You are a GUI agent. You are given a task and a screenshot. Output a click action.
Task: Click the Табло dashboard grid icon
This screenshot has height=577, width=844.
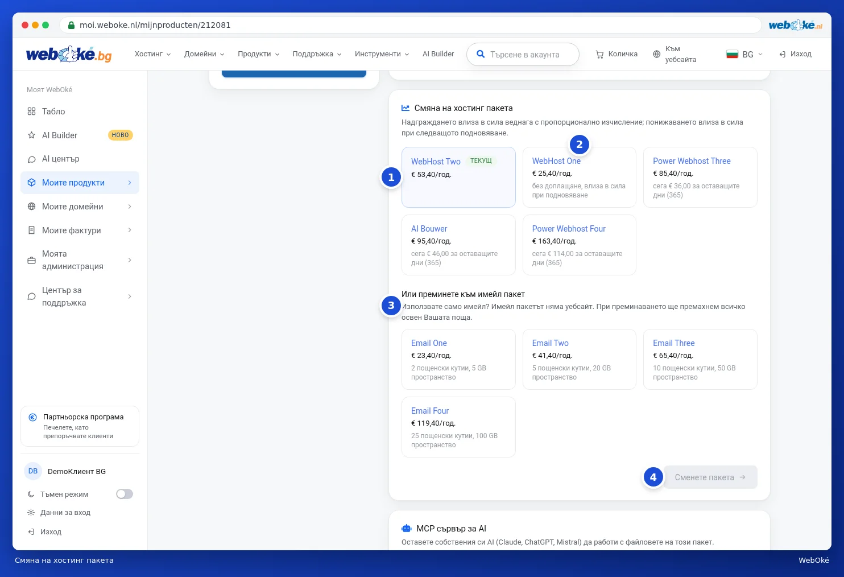[x=32, y=112]
